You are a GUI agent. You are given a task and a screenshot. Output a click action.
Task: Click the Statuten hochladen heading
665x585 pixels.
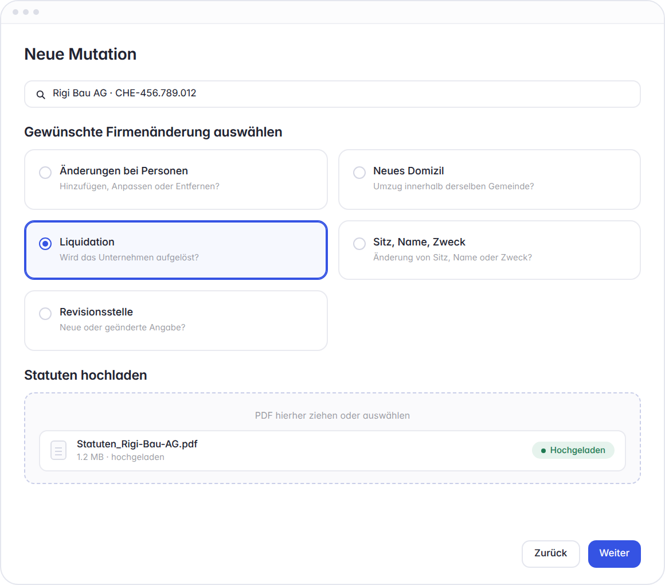(85, 375)
